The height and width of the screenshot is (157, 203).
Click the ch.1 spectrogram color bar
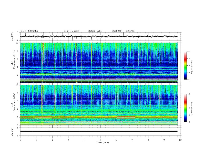tap(185, 65)
